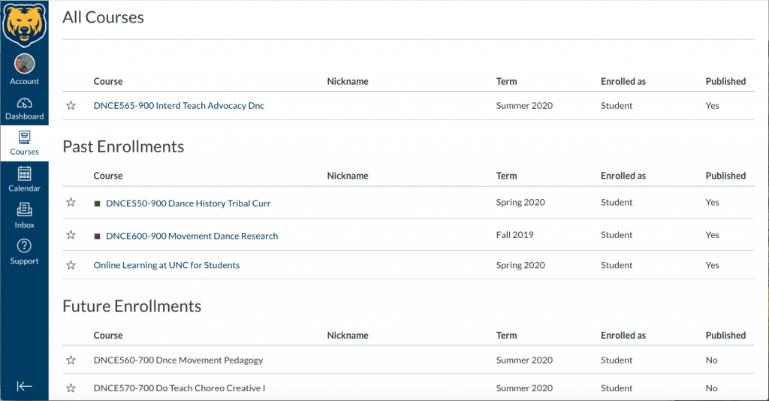Click the purple color square beside DNCE600-900
769x401 pixels.
(97, 237)
